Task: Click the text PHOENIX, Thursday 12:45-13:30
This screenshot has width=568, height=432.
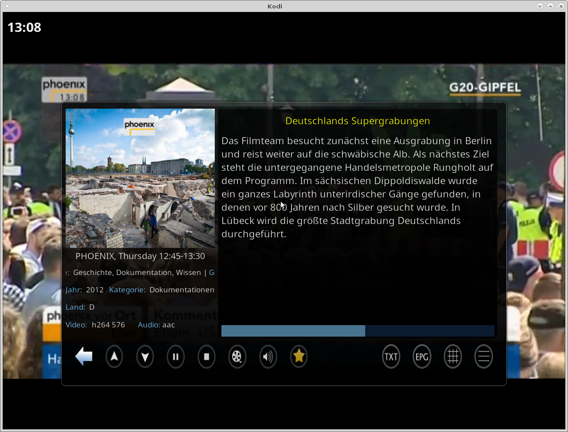Action: (x=140, y=256)
